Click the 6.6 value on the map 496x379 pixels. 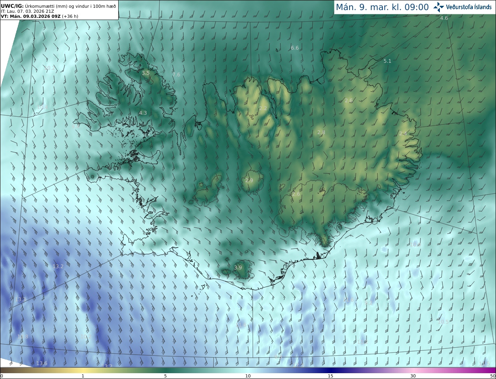coord(295,48)
